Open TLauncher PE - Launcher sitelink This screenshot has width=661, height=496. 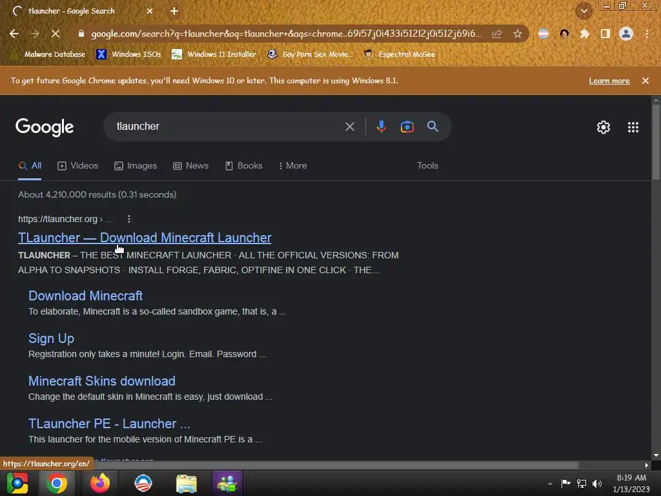coord(109,424)
